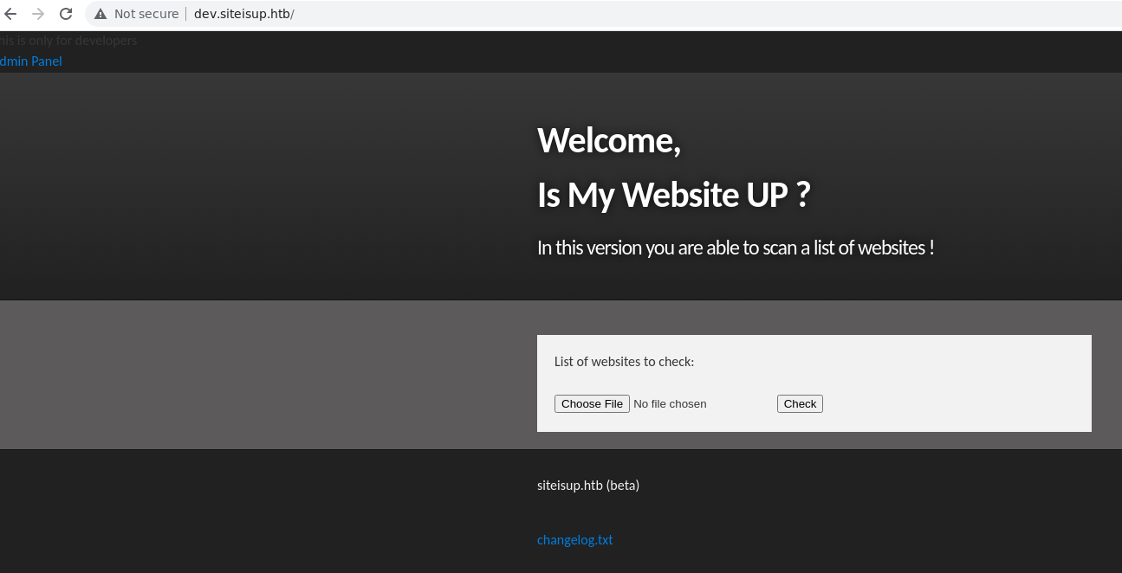Open the changelog.txt link

[574, 540]
